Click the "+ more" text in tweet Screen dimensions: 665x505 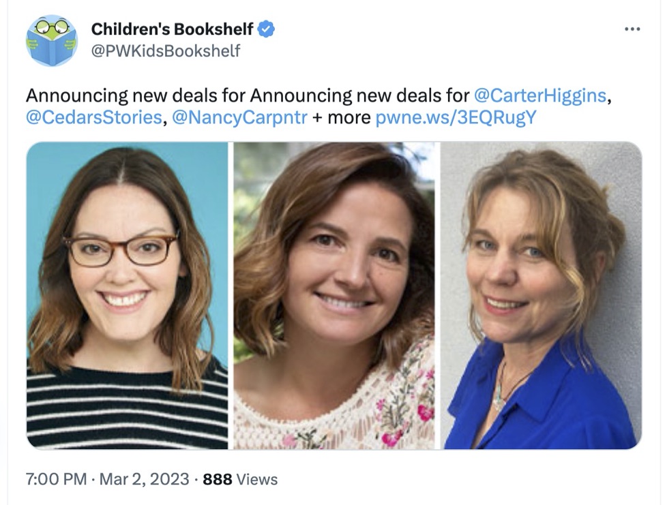click(x=342, y=117)
